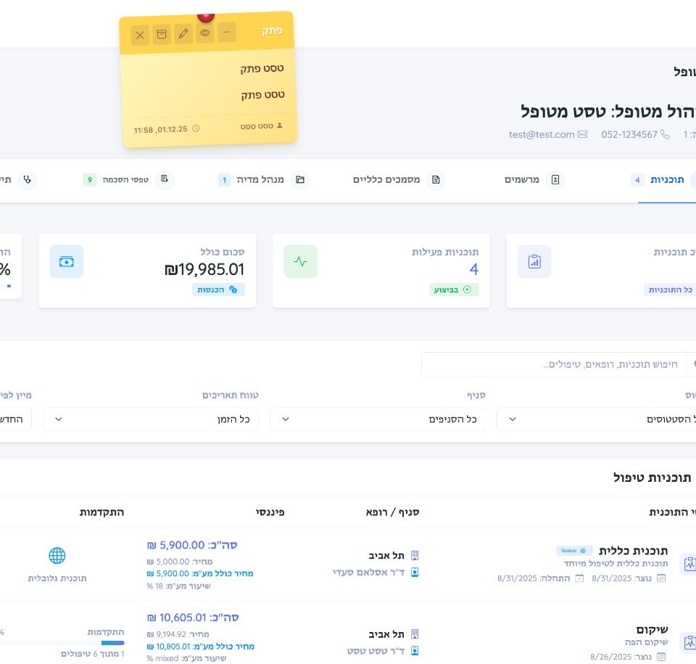Minimize the sticky note with dash button
This screenshot has width=696, height=664.
tap(227, 32)
